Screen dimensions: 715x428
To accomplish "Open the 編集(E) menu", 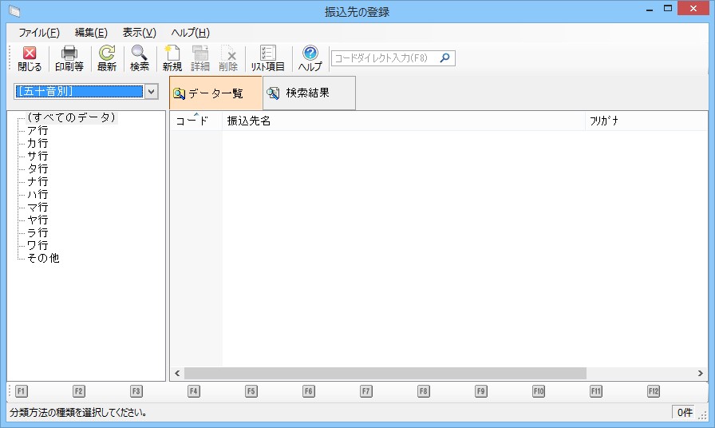I will click(x=91, y=33).
